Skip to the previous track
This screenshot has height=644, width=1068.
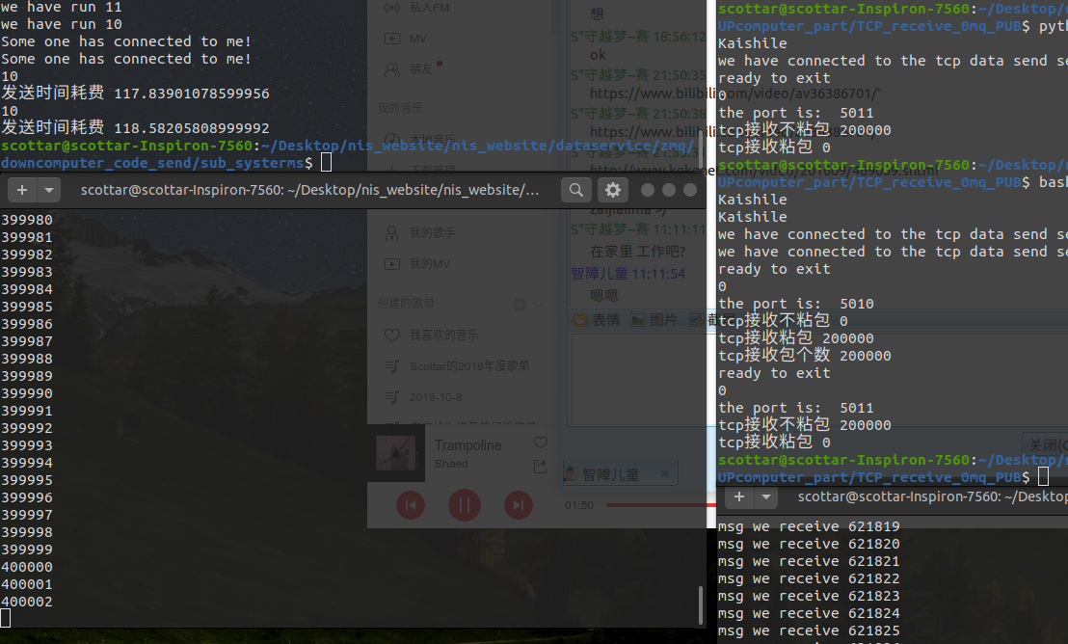coord(410,505)
